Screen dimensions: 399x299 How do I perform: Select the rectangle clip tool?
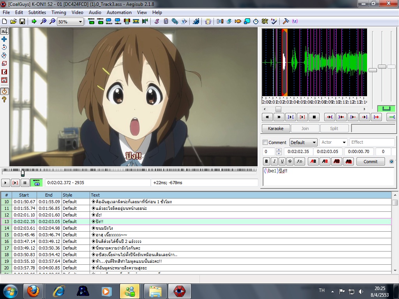click(x=4, y=72)
